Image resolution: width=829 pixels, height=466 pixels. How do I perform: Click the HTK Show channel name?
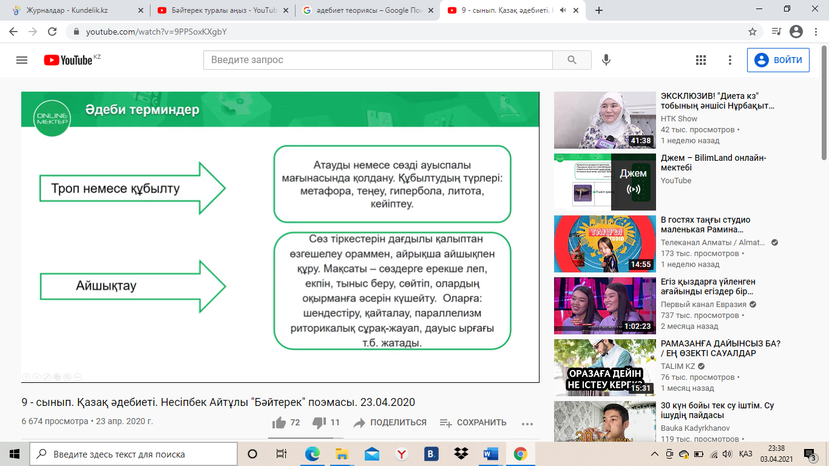point(679,119)
